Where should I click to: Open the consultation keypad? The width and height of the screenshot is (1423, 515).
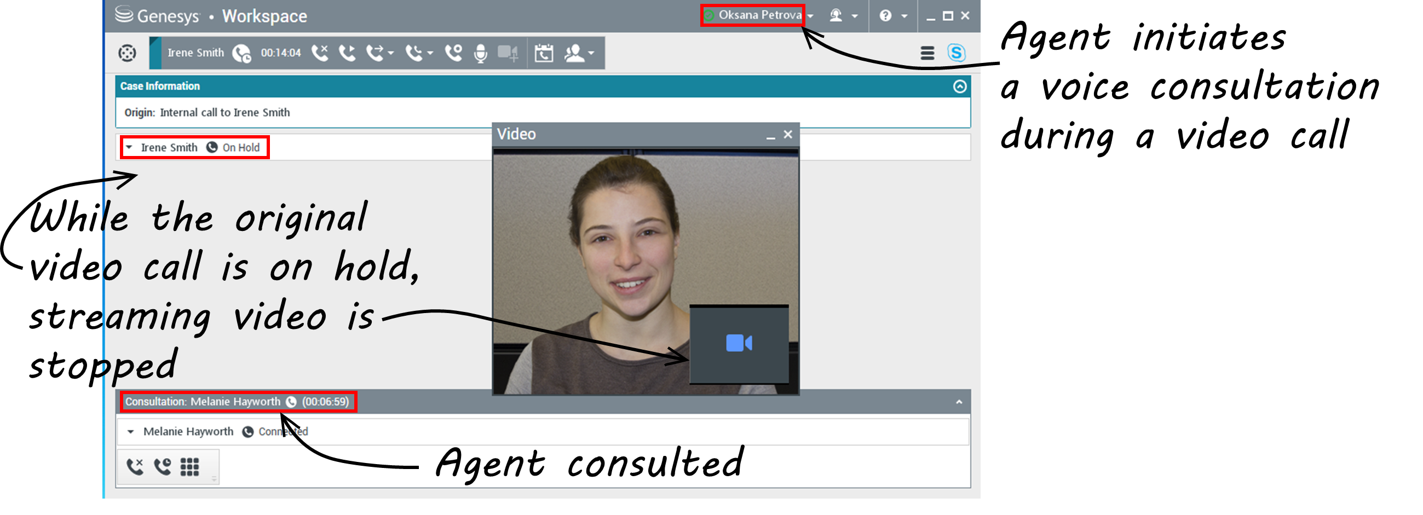(189, 467)
